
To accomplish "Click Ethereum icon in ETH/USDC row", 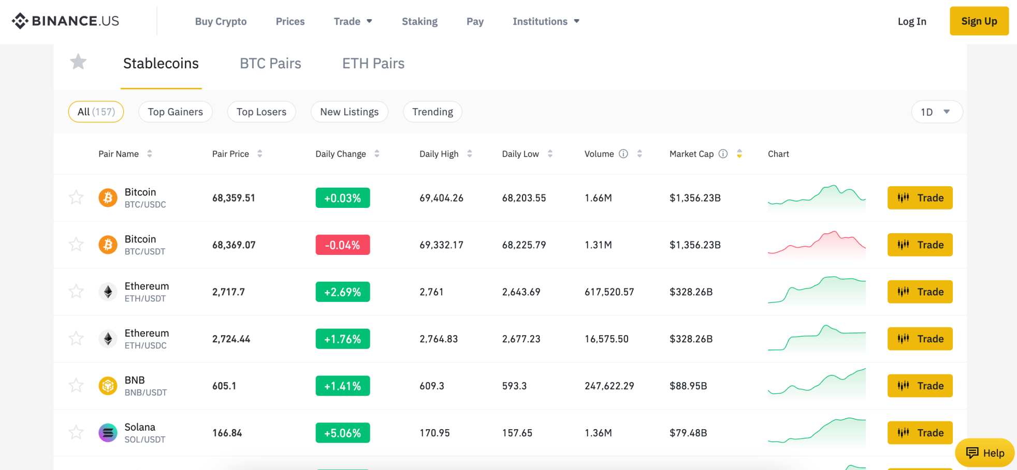I will (108, 339).
